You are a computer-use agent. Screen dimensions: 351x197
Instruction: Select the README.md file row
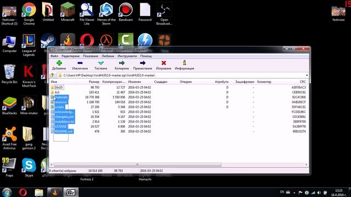[x=178, y=131]
